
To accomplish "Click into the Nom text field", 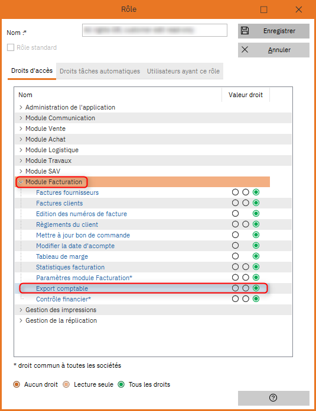I will [155, 30].
